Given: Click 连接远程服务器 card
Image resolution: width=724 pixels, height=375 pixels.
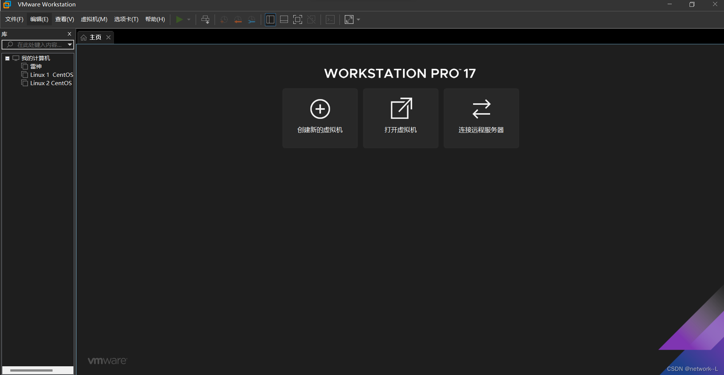Looking at the screenshot, I should (x=481, y=118).
